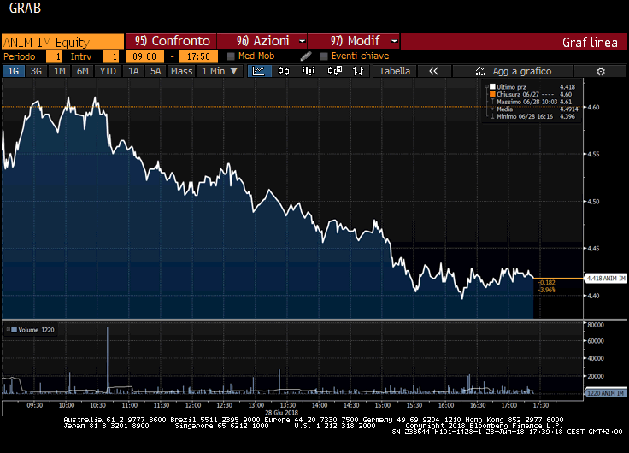Collapse the price legend expander
Screen dimensions: 629x453
[x=486, y=86]
